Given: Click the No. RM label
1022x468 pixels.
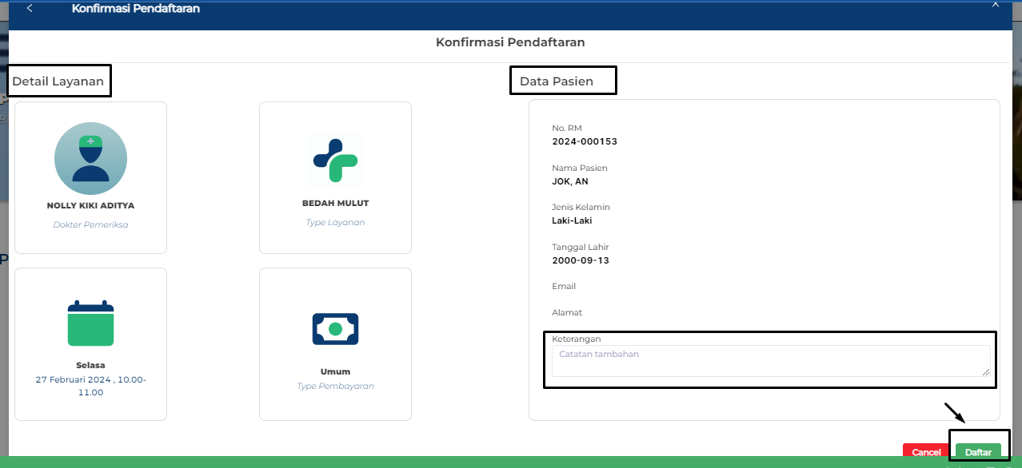Looking at the screenshot, I should point(567,128).
